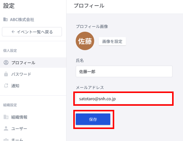This screenshot has width=183, height=141.
Task: Select チーム in the sidebar
Action: 33,139
